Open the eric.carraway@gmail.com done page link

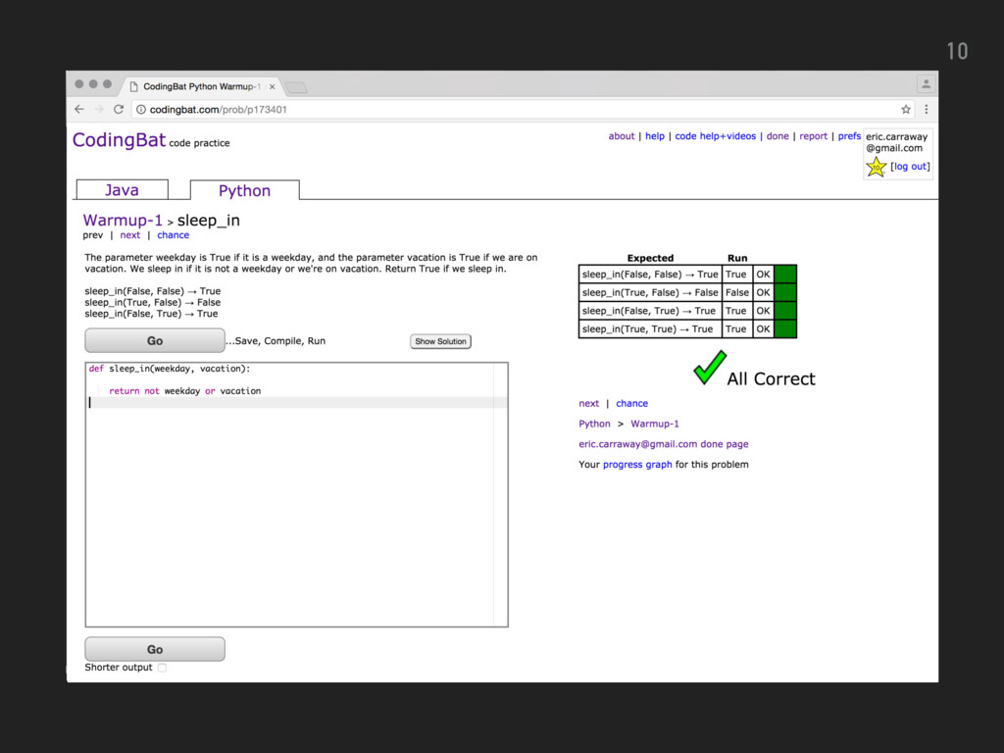(x=664, y=444)
